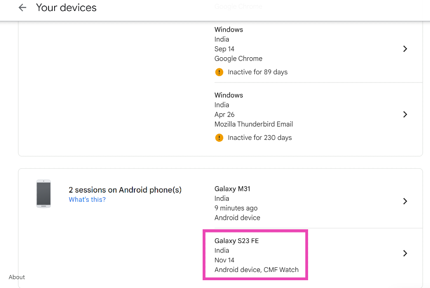Open Galaxy S23 FE details chevron

pyautogui.click(x=405, y=253)
